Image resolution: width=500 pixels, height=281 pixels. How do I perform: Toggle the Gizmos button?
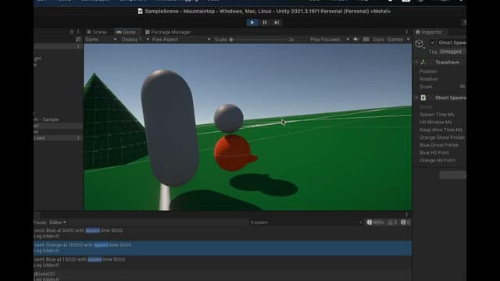(x=395, y=40)
